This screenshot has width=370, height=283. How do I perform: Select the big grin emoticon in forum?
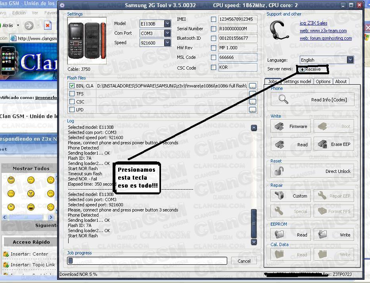tap(31, 207)
